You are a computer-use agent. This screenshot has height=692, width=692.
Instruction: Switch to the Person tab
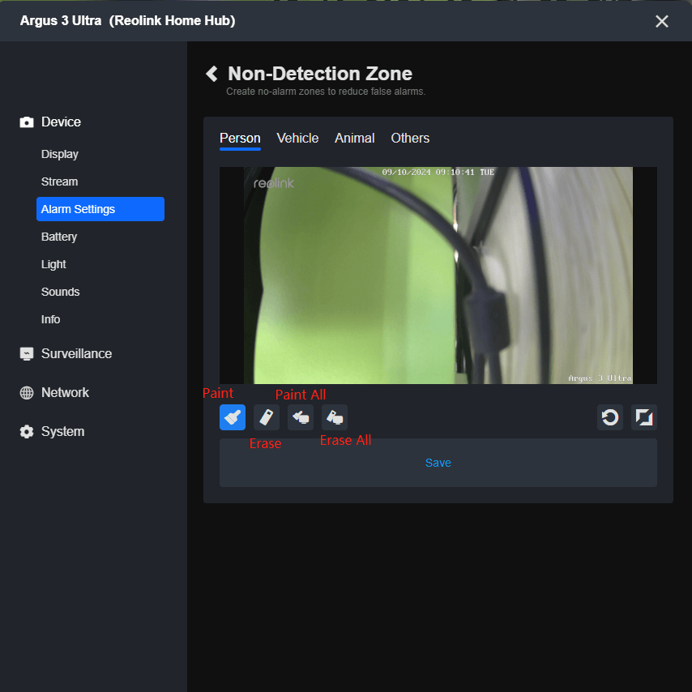240,138
